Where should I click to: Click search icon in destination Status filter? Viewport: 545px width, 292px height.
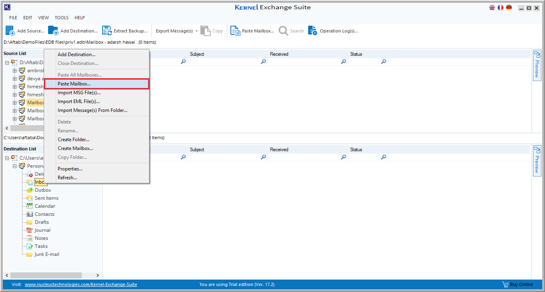coord(384,157)
